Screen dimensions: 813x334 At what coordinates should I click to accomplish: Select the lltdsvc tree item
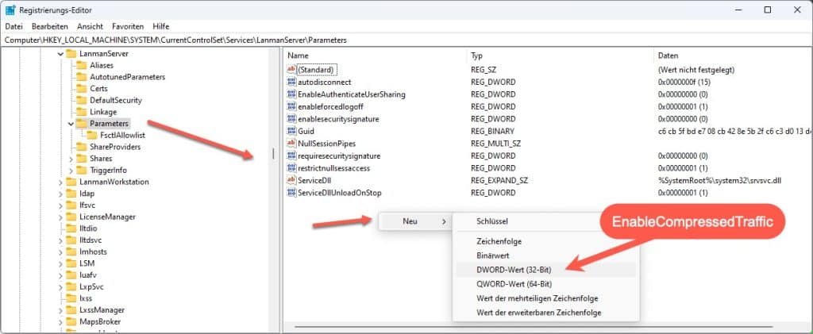tap(91, 240)
